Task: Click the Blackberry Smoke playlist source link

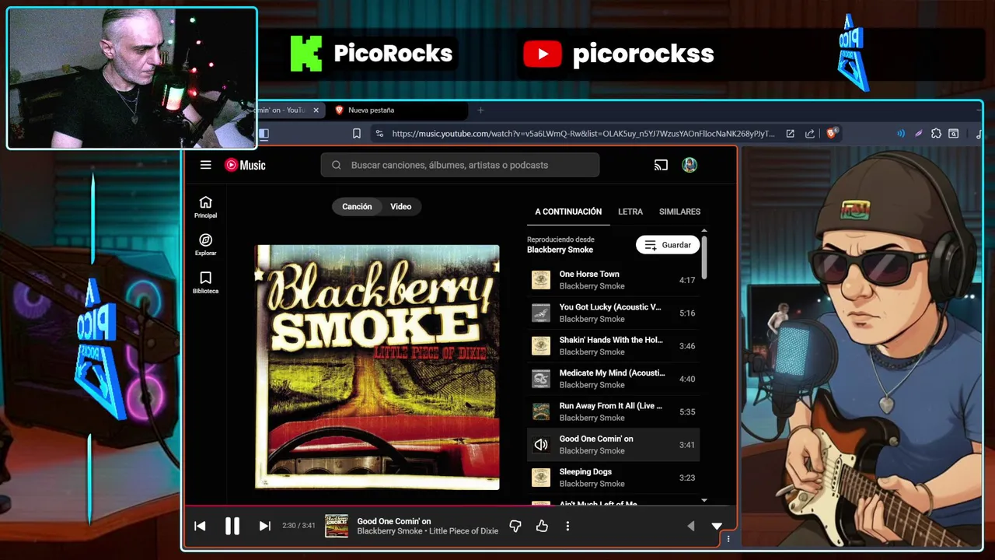Action: 560,250
